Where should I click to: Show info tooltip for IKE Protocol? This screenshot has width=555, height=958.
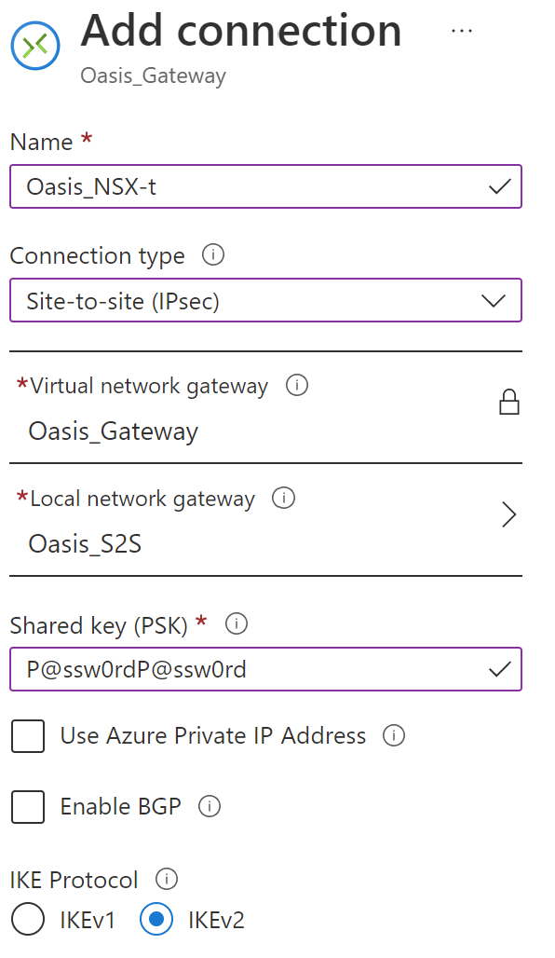[x=167, y=879]
